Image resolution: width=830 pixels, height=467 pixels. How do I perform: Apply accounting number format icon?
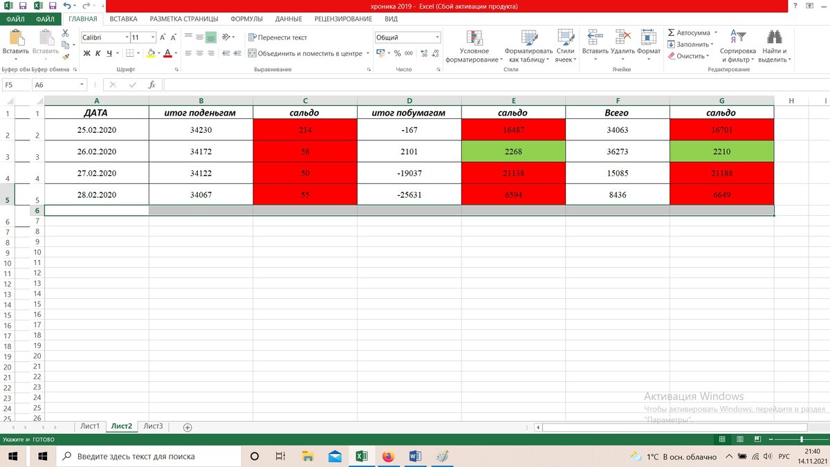click(381, 53)
